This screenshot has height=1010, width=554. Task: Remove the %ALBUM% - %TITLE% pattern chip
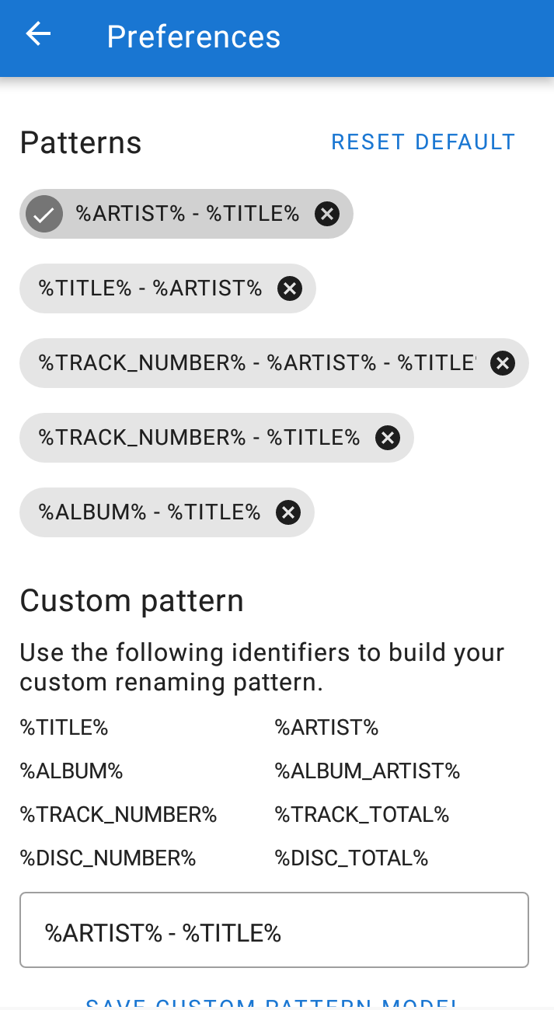click(x=288, y=512)
